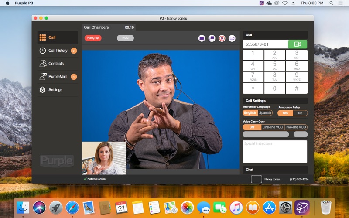Screen dimensions: 349x218
Task: Tap the keypad star key
Action: click(x=253, y=89)
